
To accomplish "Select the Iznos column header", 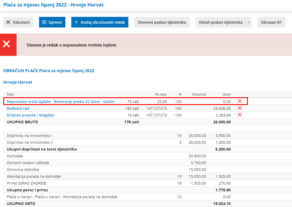I will [227, 94].
